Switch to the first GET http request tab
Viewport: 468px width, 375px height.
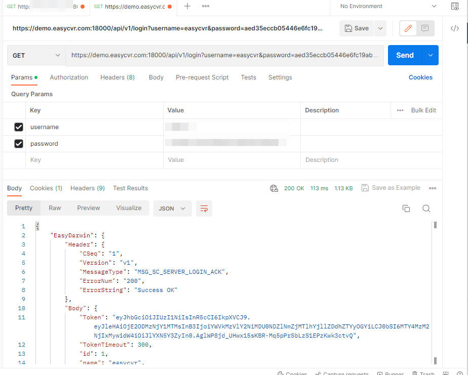46,7
